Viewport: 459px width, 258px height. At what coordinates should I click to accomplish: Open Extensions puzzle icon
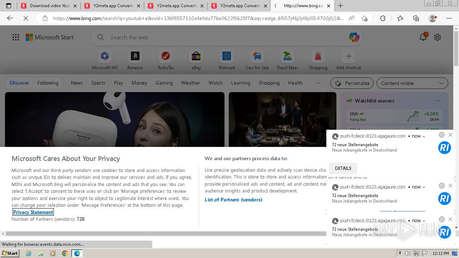(x=383, y=18)
